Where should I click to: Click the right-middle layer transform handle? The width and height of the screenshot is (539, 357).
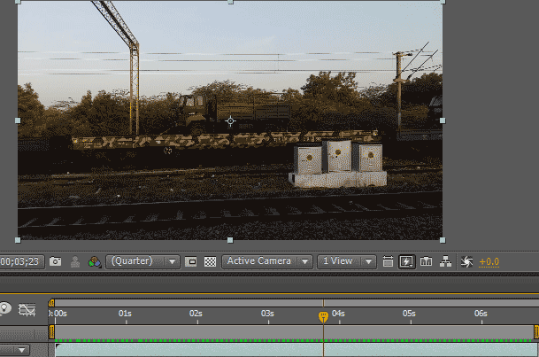click(x=443, y=120)
